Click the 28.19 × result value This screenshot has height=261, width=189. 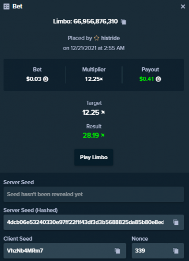(94, 135)
